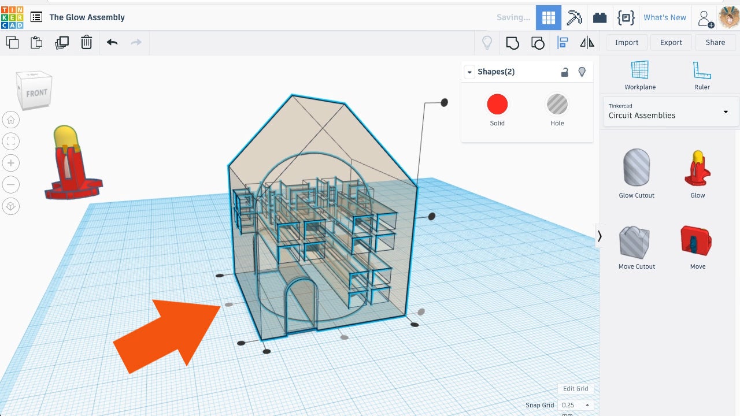Screen dimensions: 740x416
Task: Click the Export button
Action: [671, 42]
